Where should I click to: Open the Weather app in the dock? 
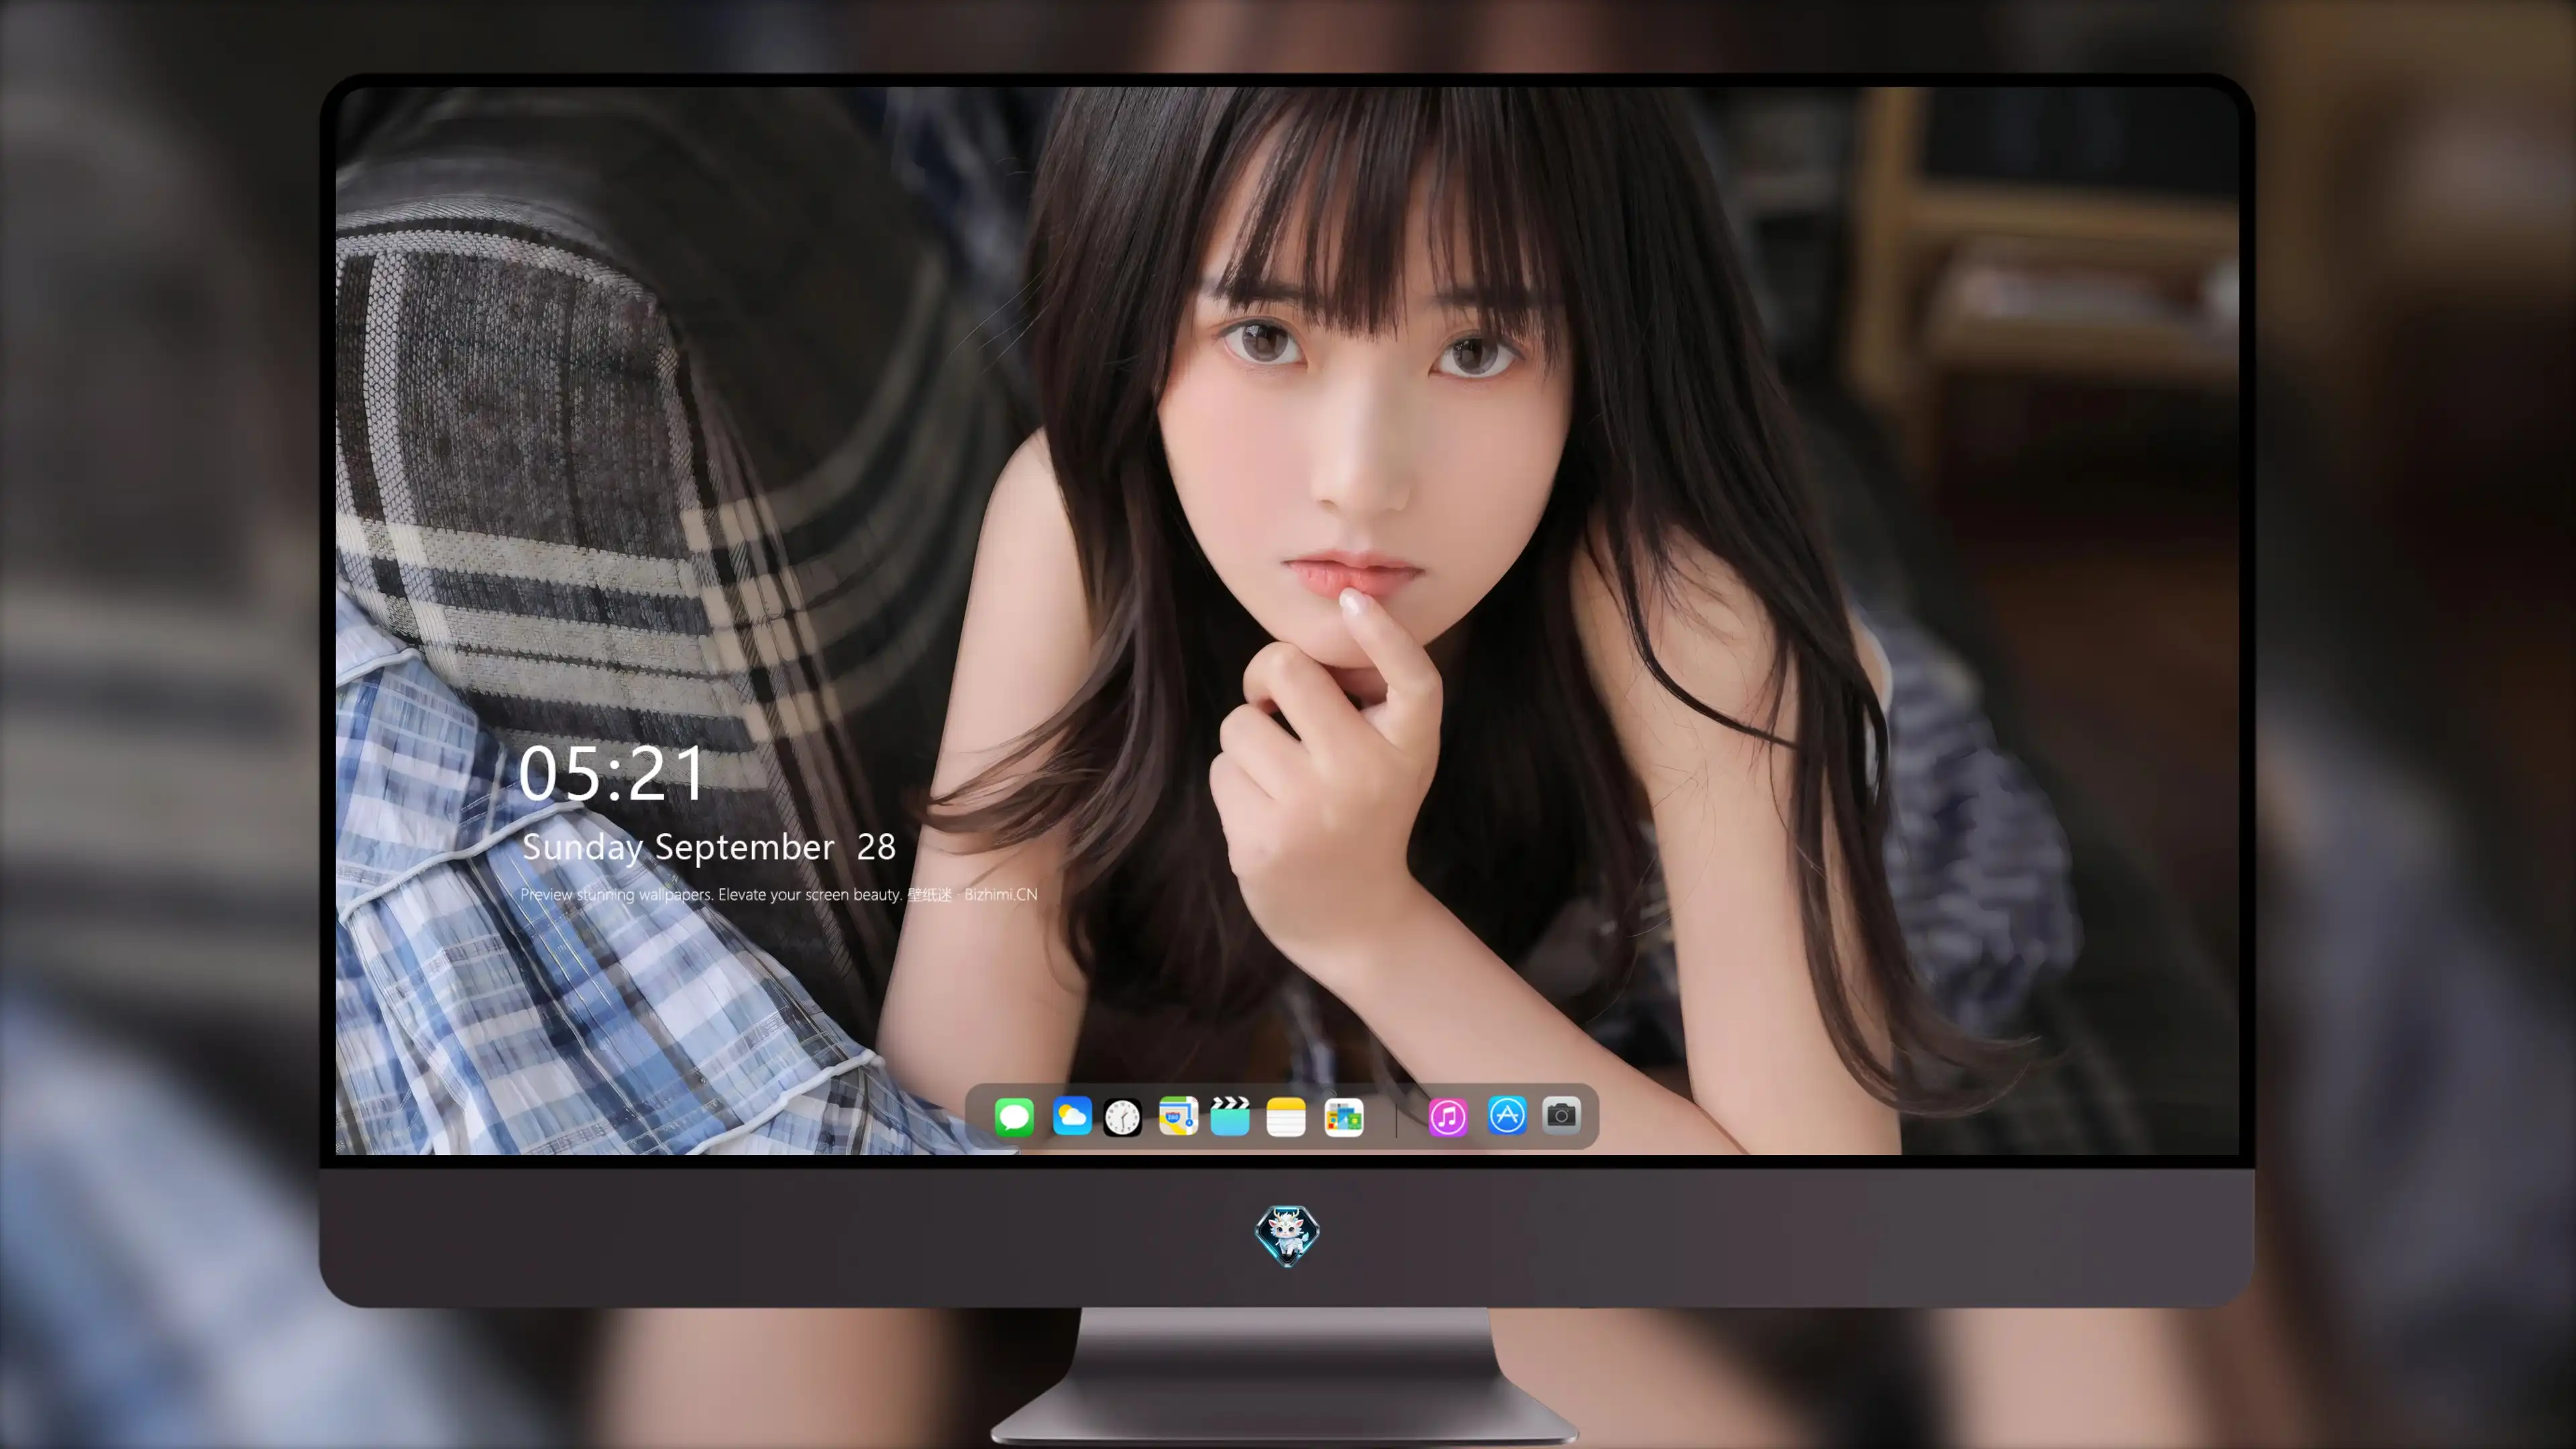1072,1116
